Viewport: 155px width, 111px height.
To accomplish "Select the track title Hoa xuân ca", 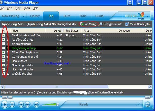I will (x=19, y=61).
